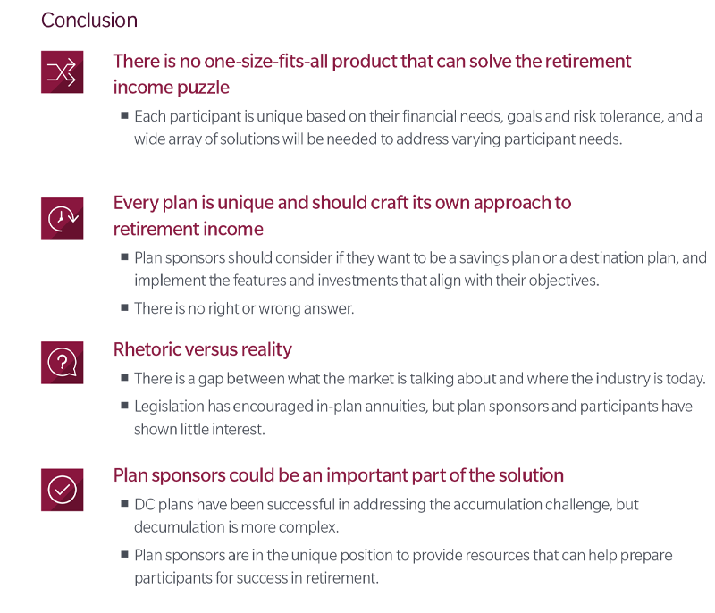This screenshot has width=715, height=613.
Task: Select the 'no one-size-fits-all product' heading
Action: click(372, 74)
